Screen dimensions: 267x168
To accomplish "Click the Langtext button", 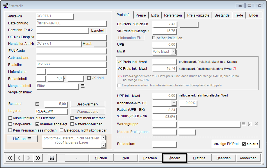I will (x=98, y=31).
